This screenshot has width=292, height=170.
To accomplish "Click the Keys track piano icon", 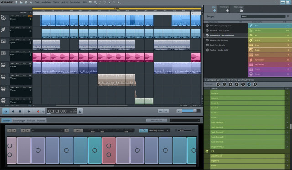I will tap(3, 53).
